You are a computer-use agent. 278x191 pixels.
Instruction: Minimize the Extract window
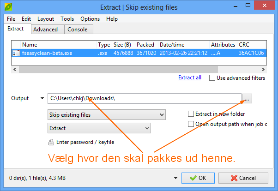[236, 6]
